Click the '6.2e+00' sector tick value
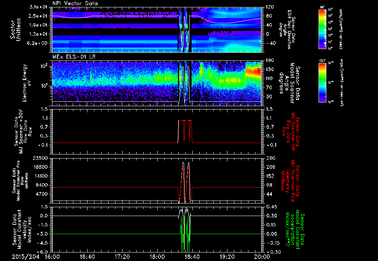Viewport: 378px width, 261px height. (39, 43)
